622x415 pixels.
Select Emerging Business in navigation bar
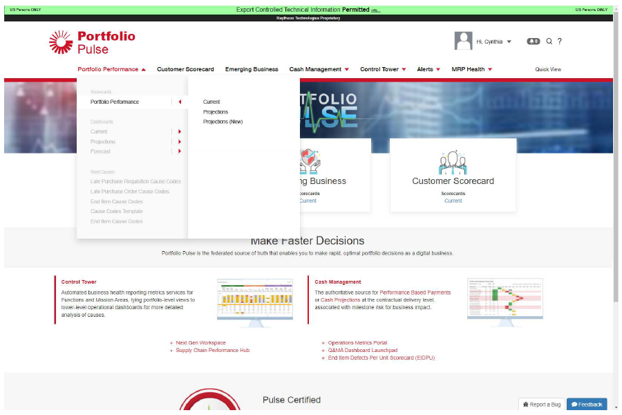[252, 69]
